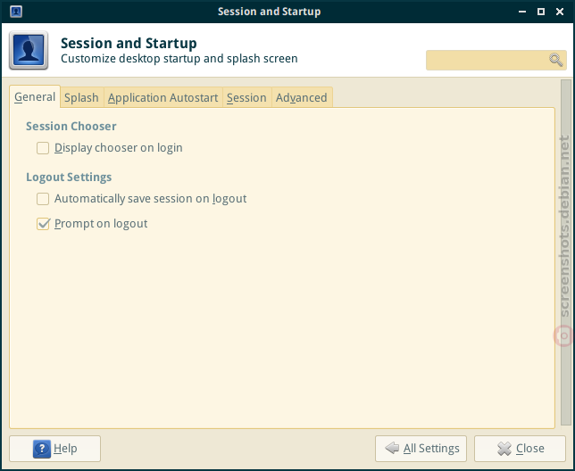
Task: Go to the Session tab
Action: [x=246, y=98]
